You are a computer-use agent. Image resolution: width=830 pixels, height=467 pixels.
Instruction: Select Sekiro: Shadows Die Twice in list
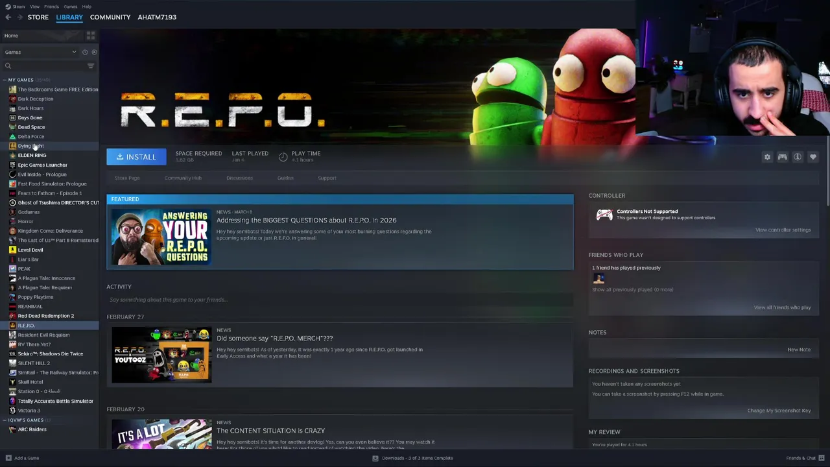point(49,353)
